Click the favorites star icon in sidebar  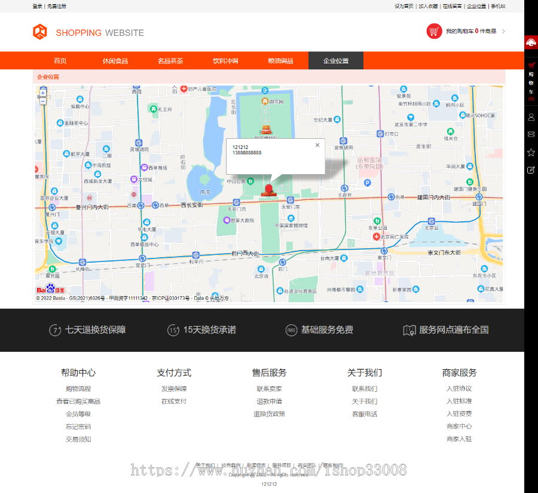(x=531, y=152)
